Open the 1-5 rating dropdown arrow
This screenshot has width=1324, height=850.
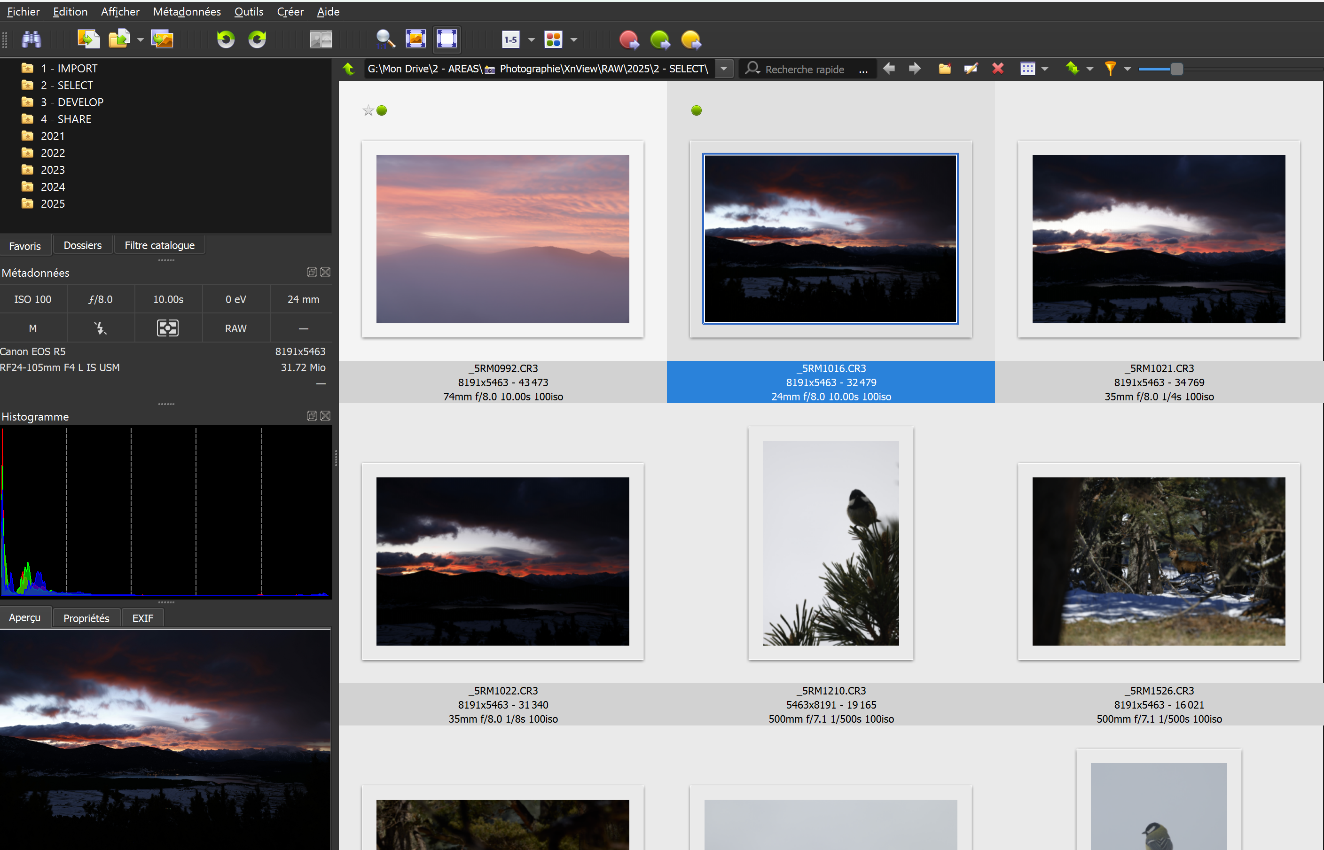click(532, 40)
